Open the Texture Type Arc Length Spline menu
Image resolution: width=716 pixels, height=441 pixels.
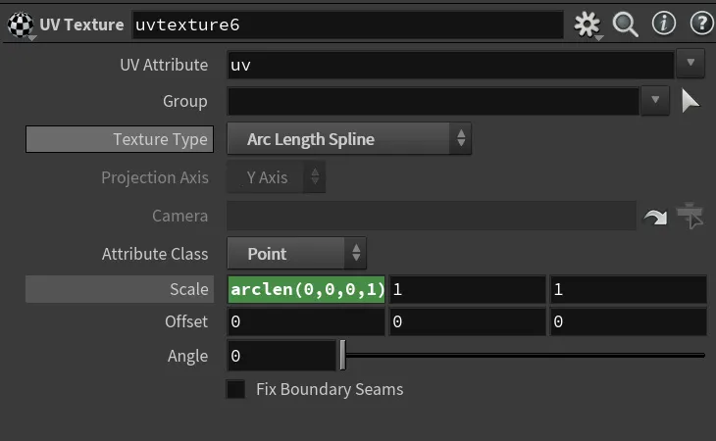click(349, 138)
